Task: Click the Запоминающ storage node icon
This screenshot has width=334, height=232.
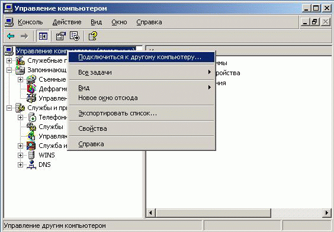Action: tap(20, 70)
